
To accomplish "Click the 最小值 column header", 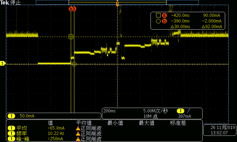I will click(x=115, y=123).
